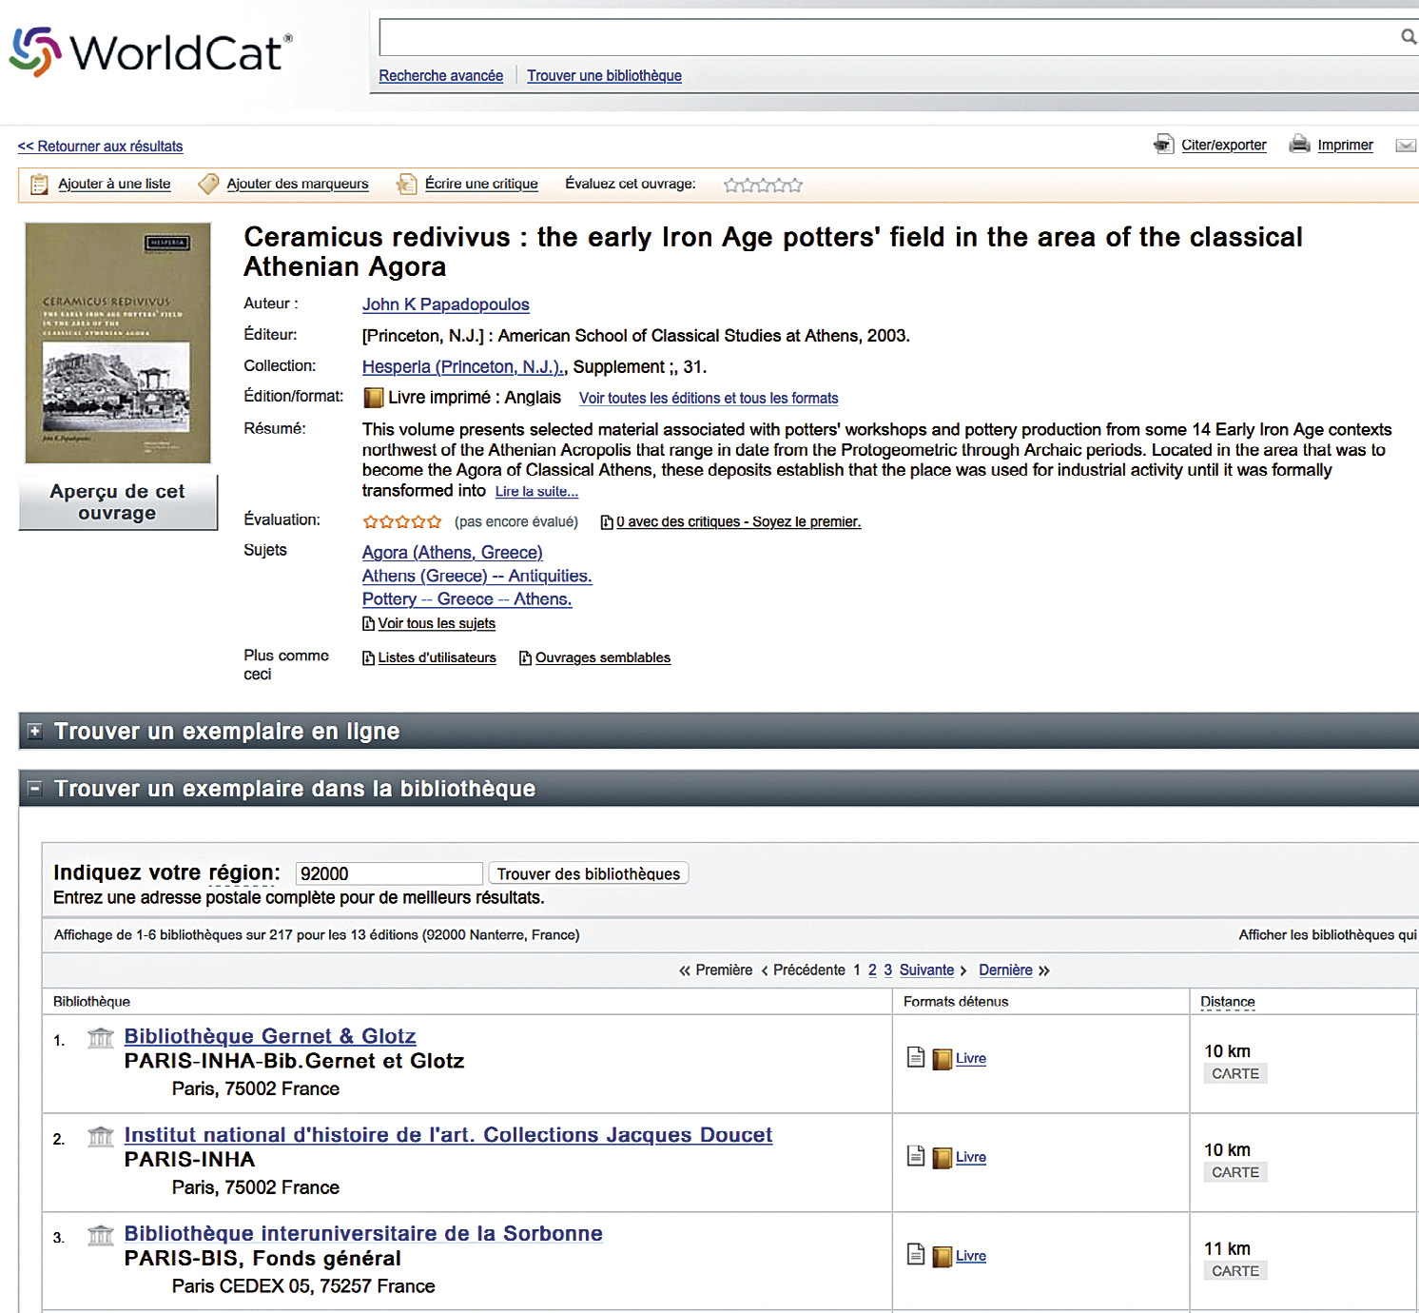Click the icon beside Ouvrages semblables

pyautogui.click(x=525, y=658)
